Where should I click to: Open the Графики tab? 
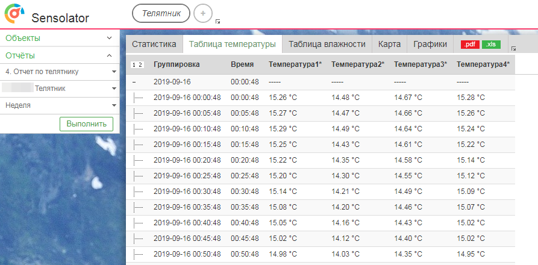click(430, 44)
